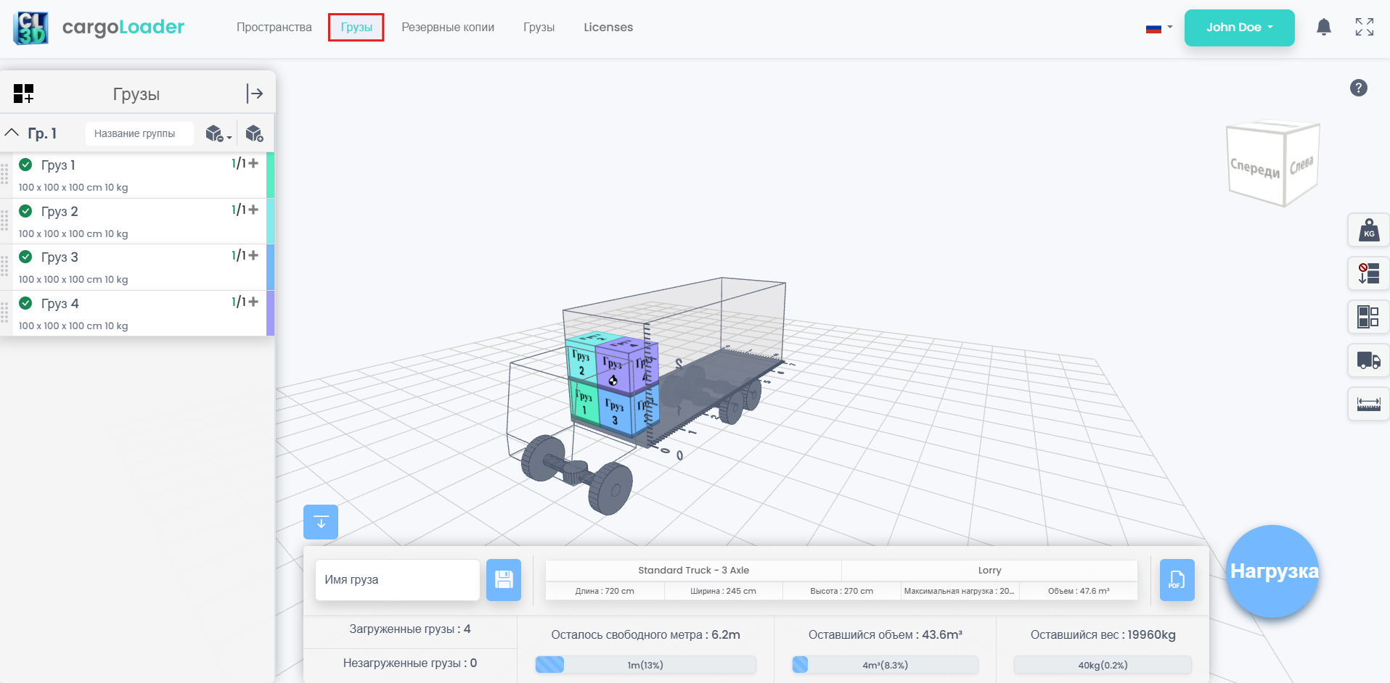The height and width of the screenshot is (683, 1390).
Task: Open the John Doe user menu
Action: point(1239,28)
